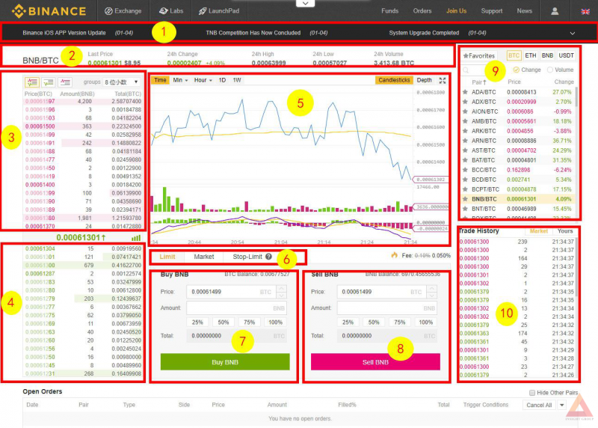The image size is (598, 428).
Task: Star the ADX/BTC pair
Action: pos(465,102)
